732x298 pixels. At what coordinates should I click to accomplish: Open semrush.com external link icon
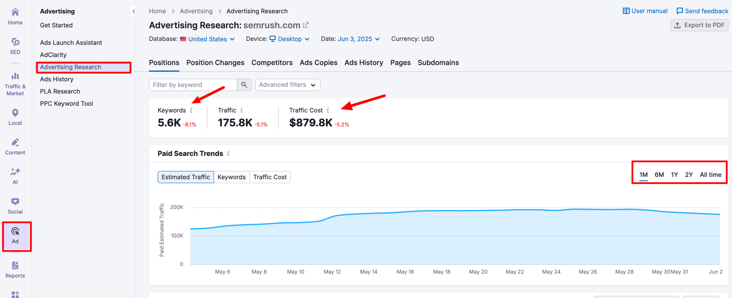[x=306, y=25]
